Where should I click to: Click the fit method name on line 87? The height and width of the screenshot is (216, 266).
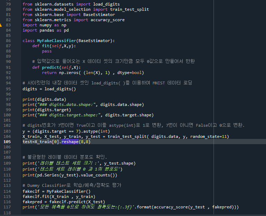click(45, 46)
